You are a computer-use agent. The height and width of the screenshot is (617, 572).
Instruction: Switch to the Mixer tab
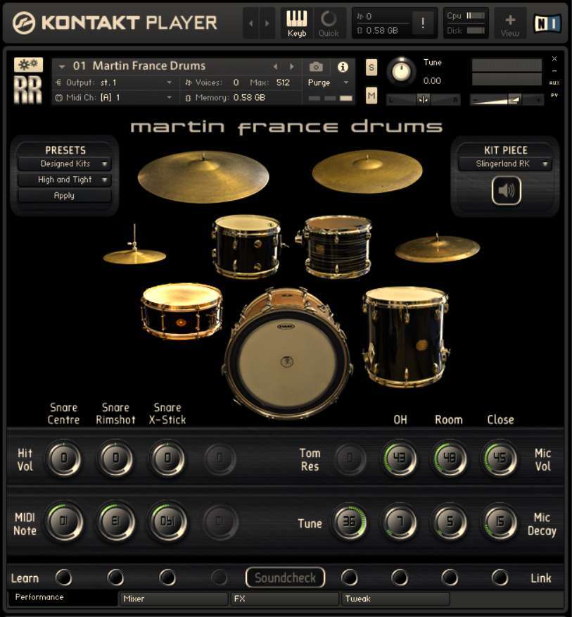173,599
